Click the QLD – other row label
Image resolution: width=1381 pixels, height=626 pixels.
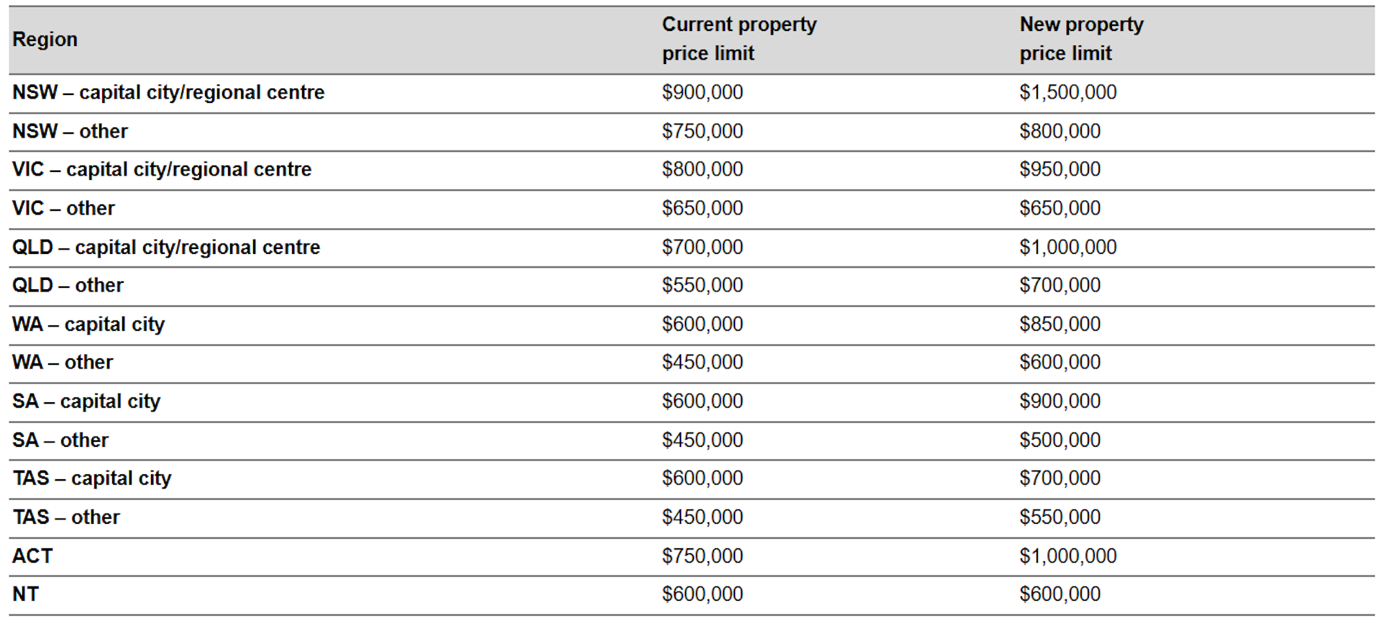click(68, 285)
